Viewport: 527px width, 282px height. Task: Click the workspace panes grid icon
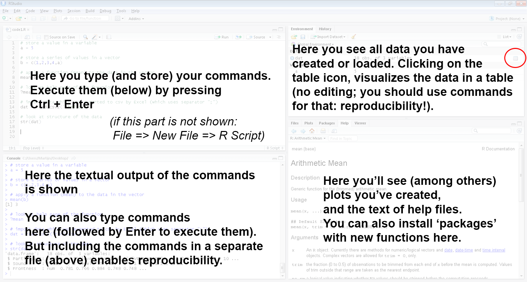point(118,18)
